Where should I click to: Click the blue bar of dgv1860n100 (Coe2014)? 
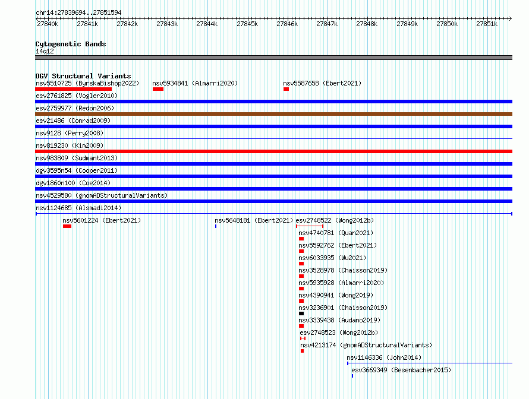click(273, 189)
